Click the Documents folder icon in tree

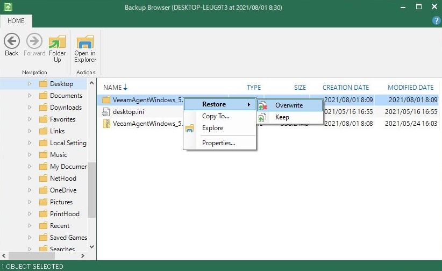pyautogui.click(x=43, y=96)
